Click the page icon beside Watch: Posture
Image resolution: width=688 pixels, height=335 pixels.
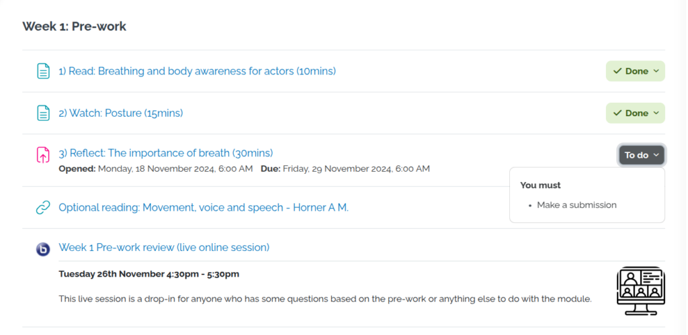43,113
